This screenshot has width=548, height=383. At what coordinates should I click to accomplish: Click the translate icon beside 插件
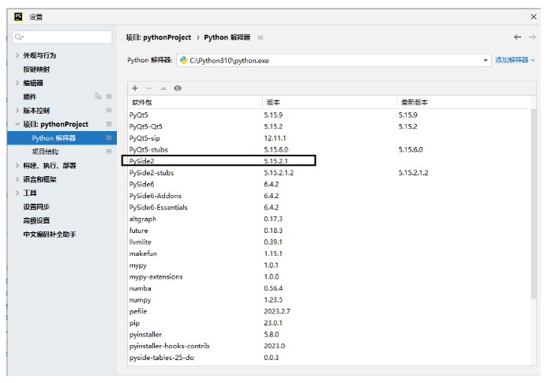coord(98,96)
